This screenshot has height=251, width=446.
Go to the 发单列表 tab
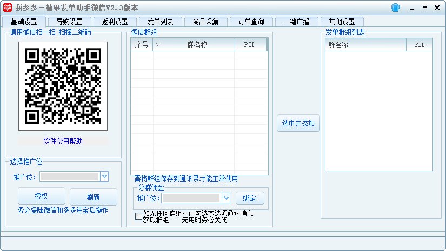click(x=160, y=22)
